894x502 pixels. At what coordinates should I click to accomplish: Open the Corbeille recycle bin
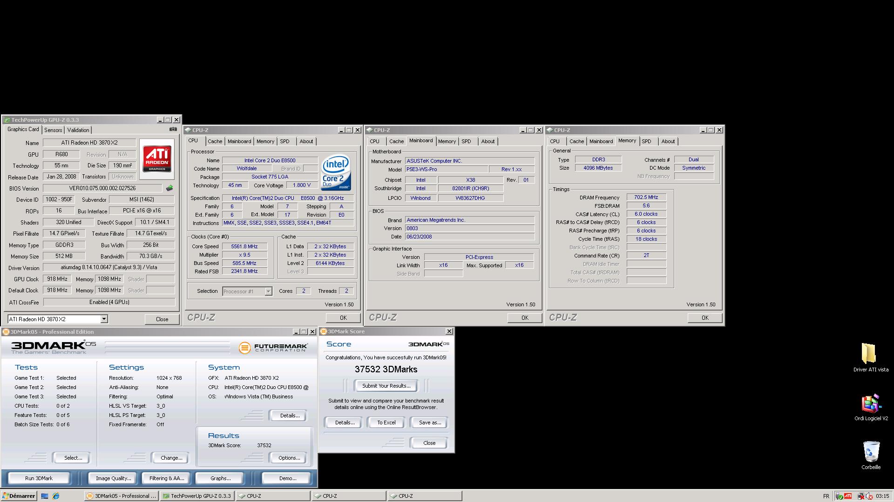871,456
